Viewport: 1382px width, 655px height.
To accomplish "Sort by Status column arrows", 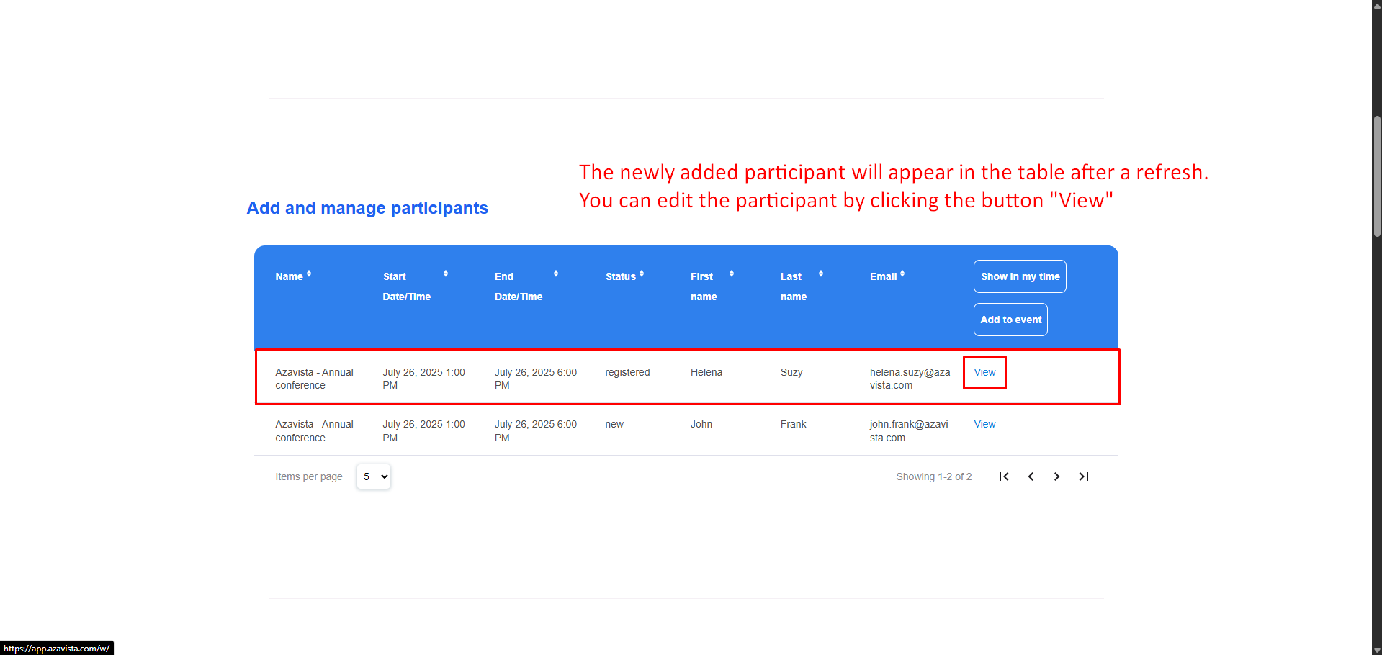I will coord(642,274).
